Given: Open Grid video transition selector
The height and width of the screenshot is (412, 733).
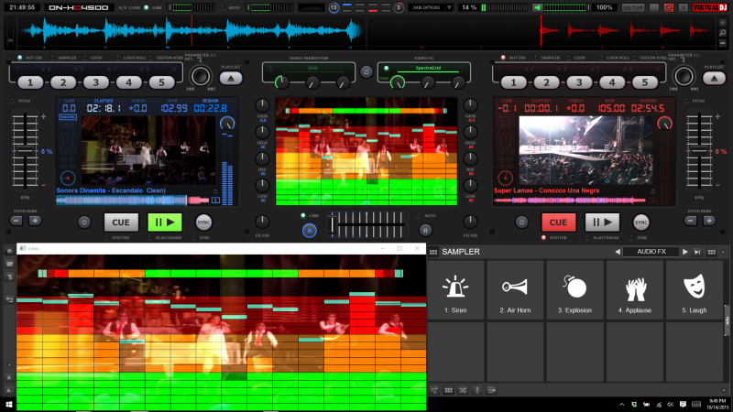Looking at the screenshot, I should (x=312, y=68).
